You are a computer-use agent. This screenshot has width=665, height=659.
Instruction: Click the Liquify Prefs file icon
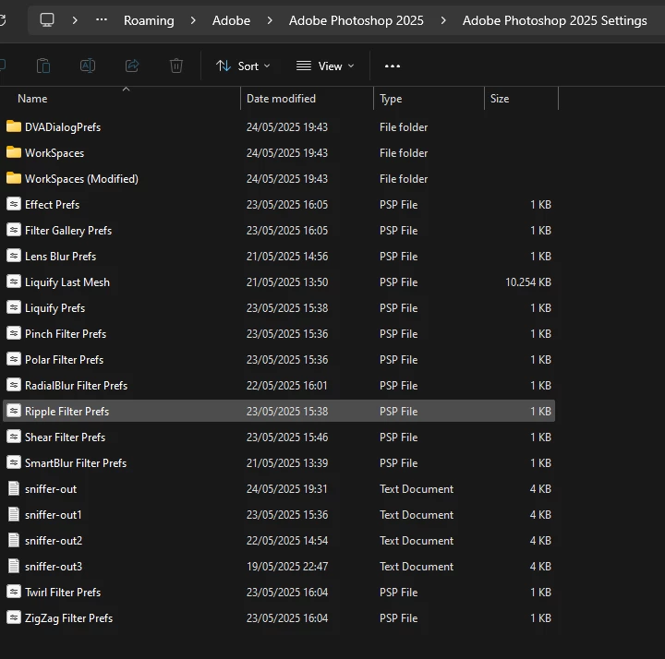tap(14, 307)
